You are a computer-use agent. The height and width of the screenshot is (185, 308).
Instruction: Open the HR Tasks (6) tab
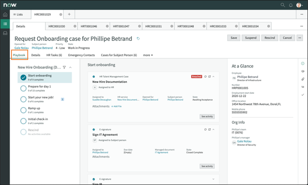click(x=54, y=55)
